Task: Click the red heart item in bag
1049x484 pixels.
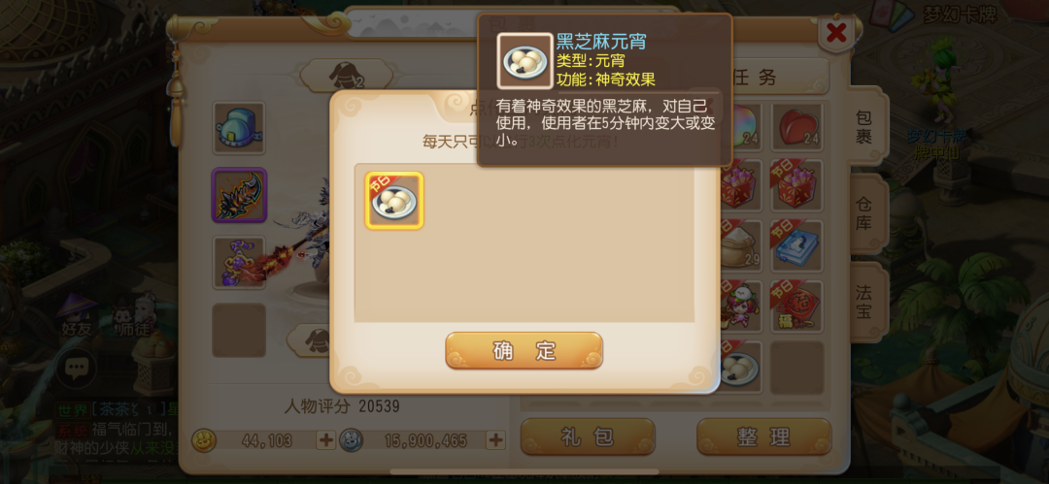Action: click(796, 127)
